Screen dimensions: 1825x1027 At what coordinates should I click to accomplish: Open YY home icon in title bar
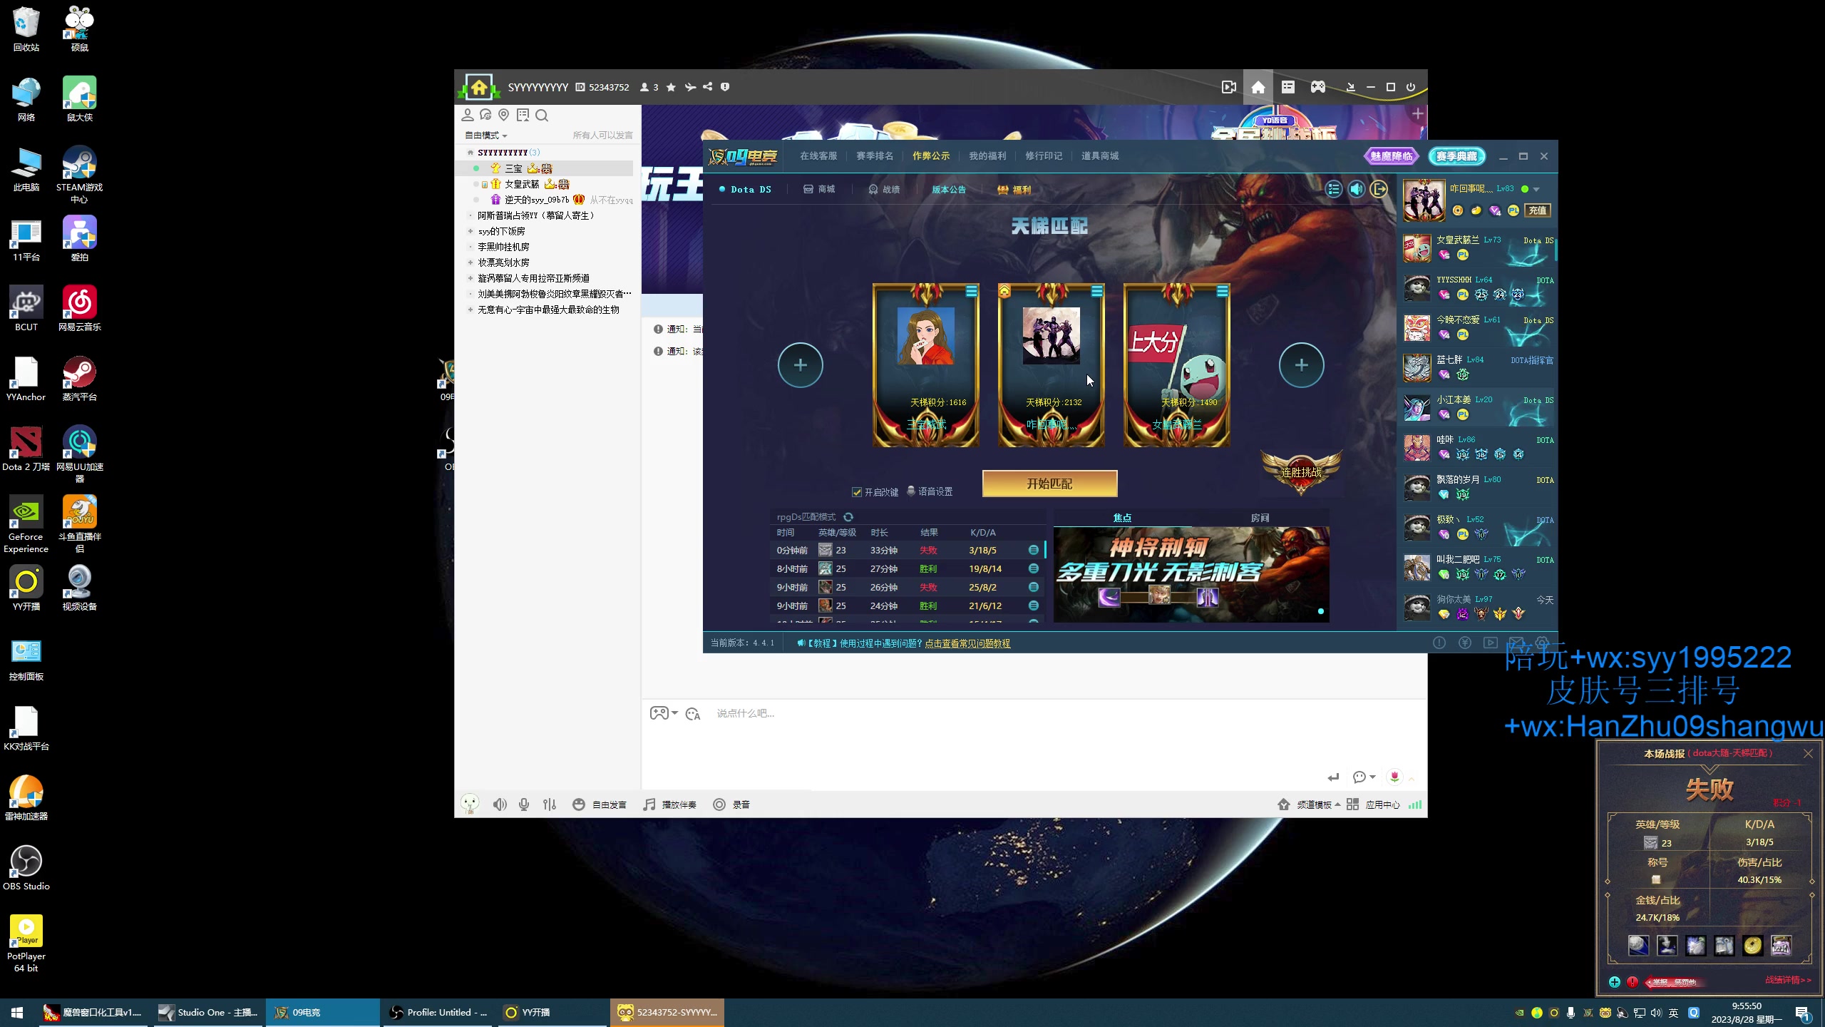pos(1258,87)
